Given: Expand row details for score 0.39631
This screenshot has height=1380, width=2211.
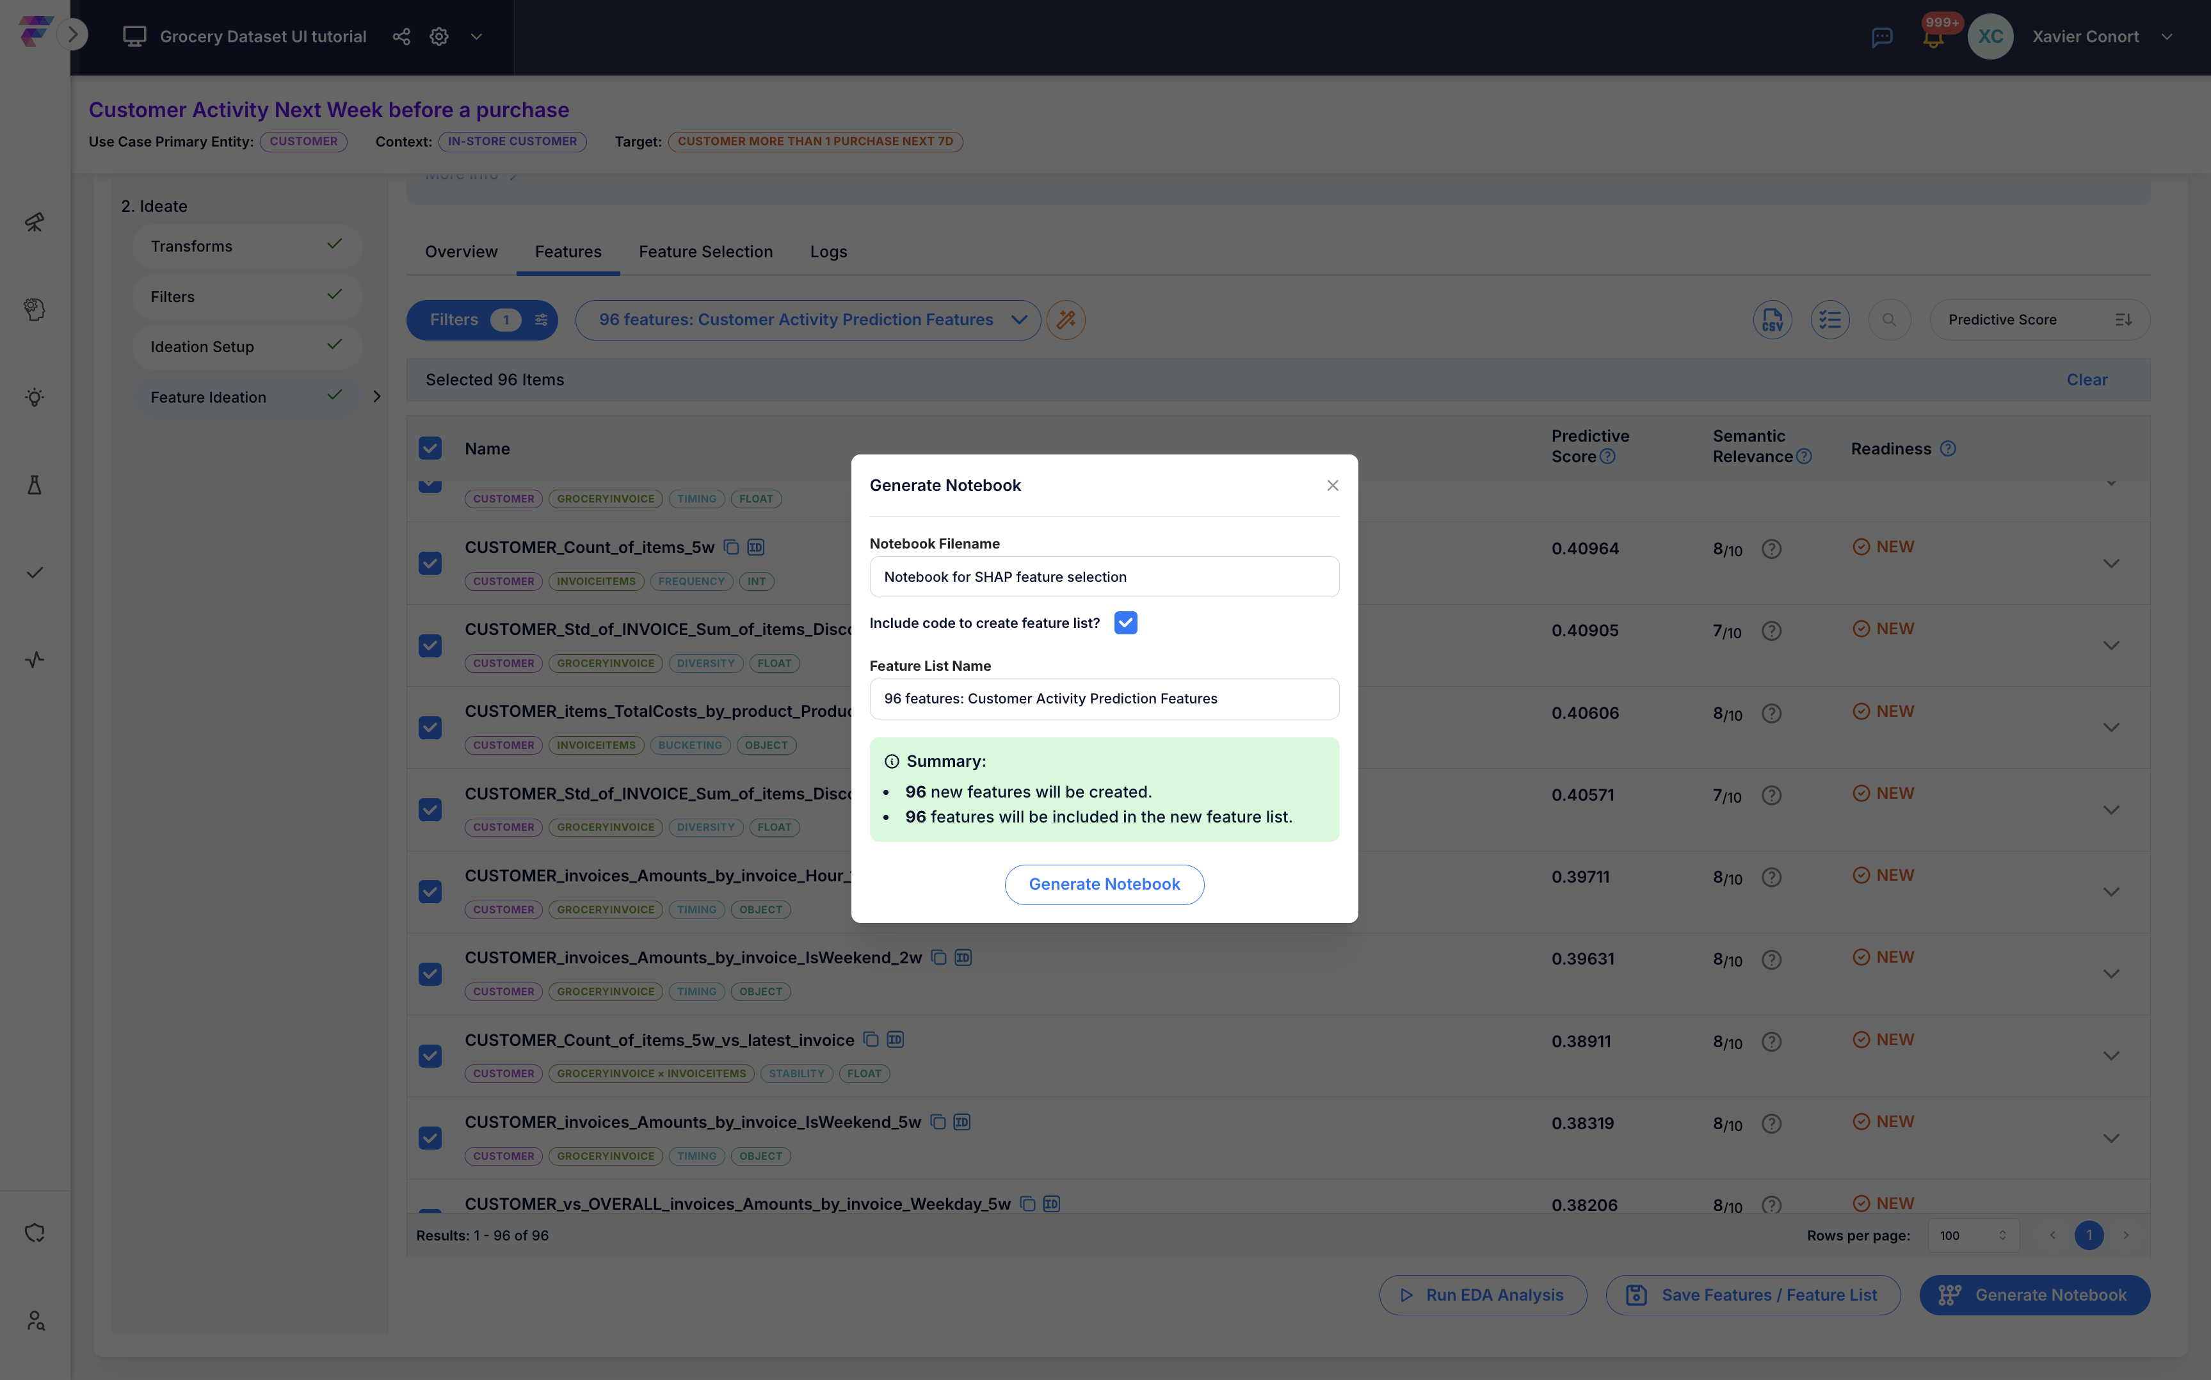Looking at the screenshot, I should pos(2110,974).
